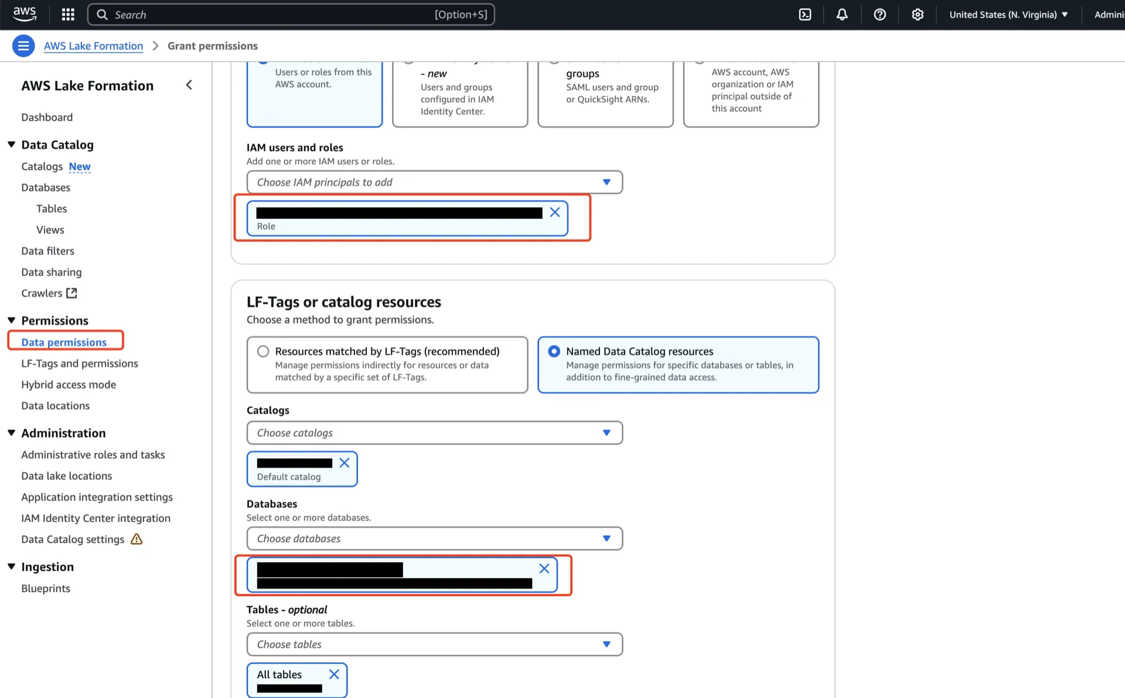
Task: Open the Choose catalogs dropdown
Action: [434, 433]
